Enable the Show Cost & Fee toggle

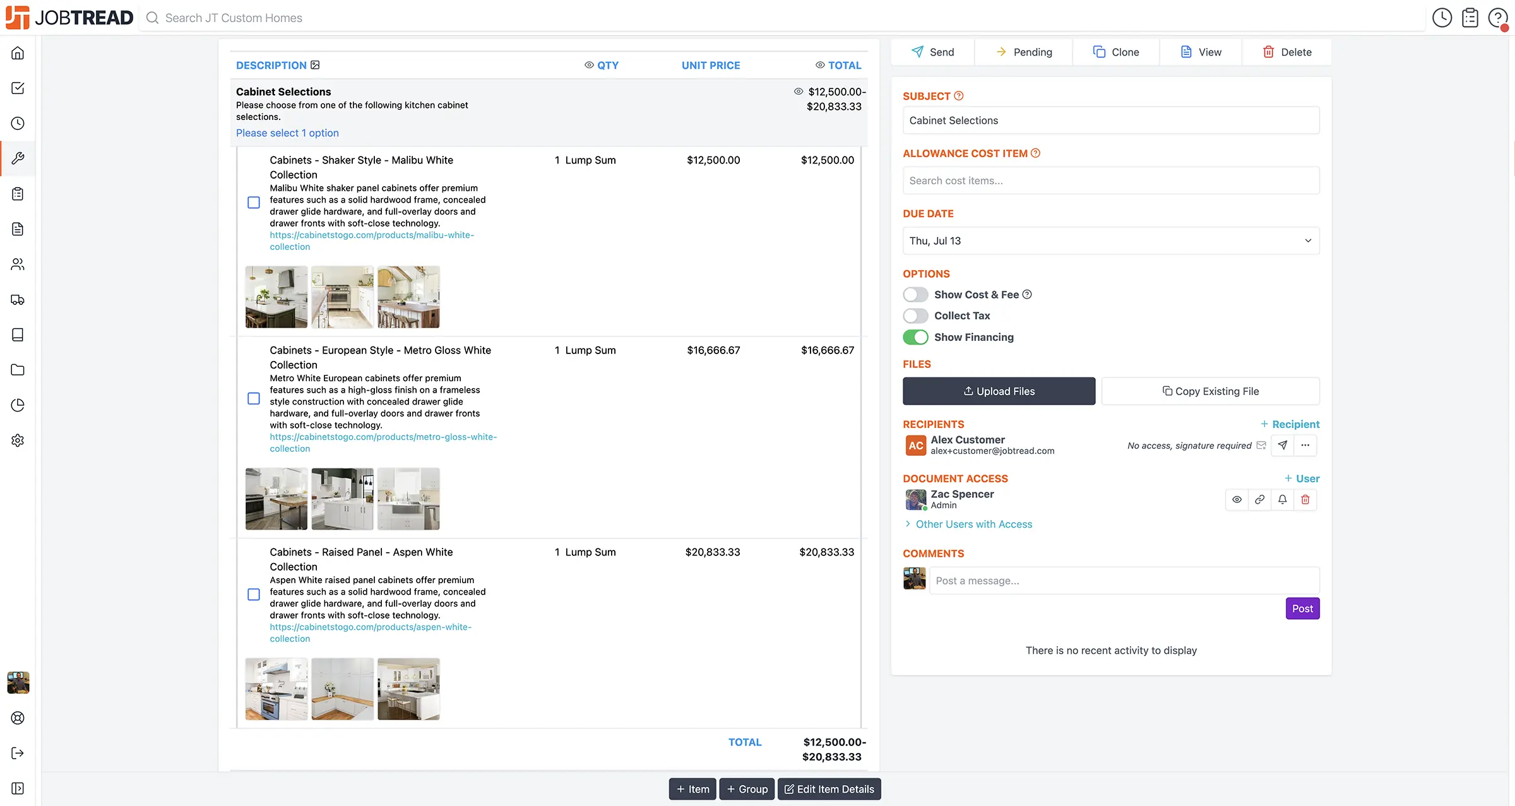[x=915, y=295]
